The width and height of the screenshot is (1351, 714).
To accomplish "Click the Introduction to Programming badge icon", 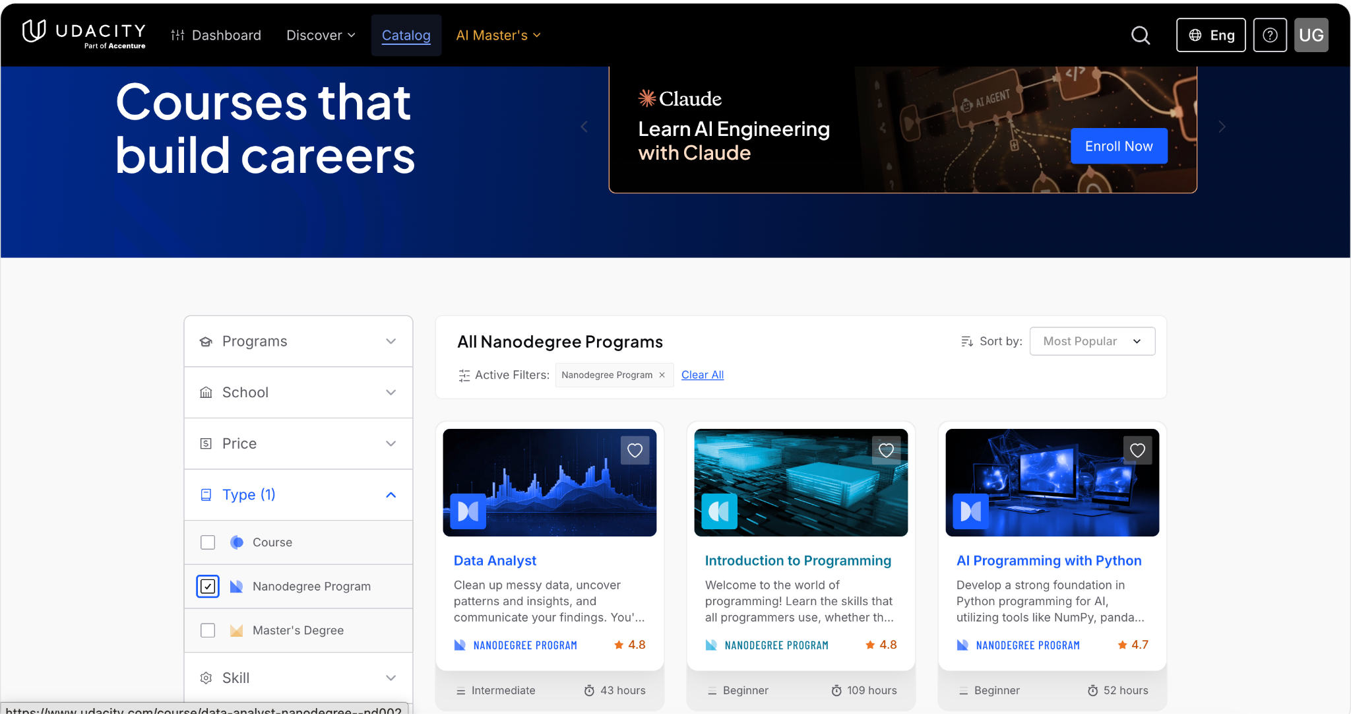I will pyautogui.click(x=719, y=511).
